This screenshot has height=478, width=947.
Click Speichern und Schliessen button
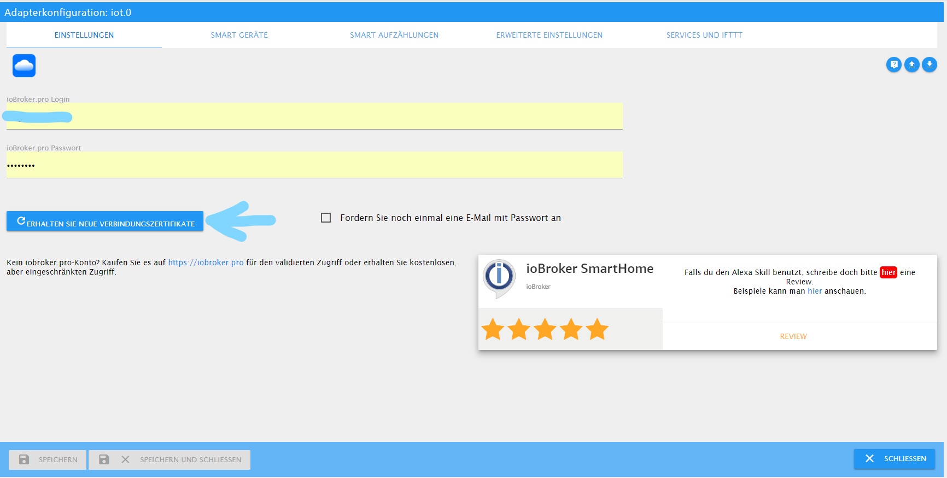point(169,459)
